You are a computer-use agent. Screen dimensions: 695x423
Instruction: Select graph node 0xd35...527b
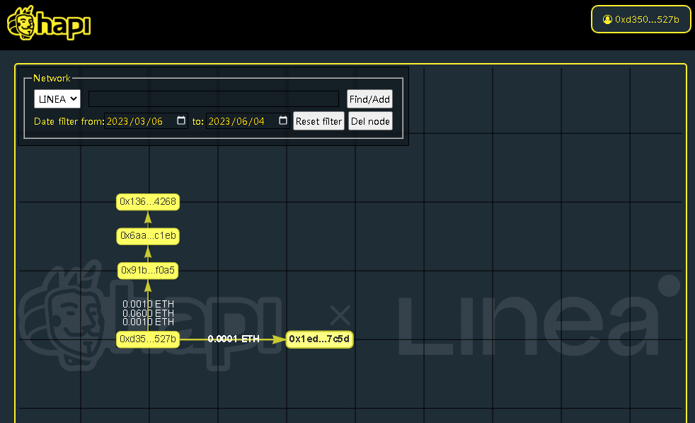click(148, 339)
